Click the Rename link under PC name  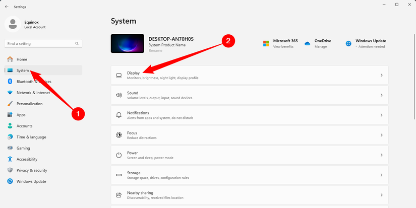pos(155,51)
